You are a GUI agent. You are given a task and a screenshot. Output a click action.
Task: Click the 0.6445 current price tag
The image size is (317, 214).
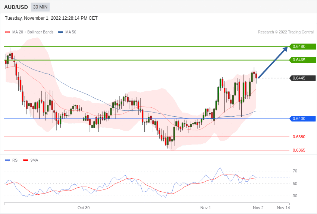click(303, 78)
